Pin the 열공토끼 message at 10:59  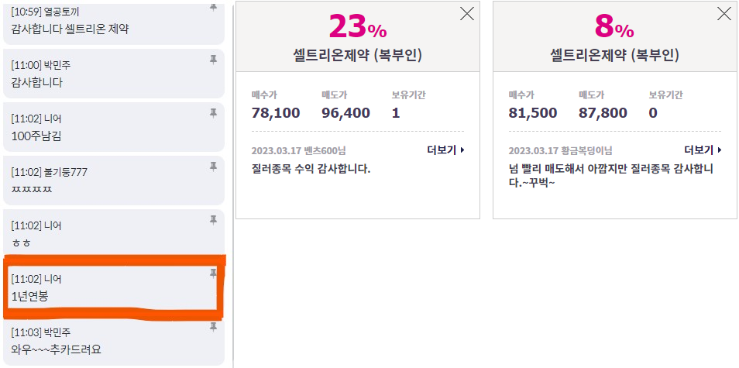pyautogui.click(x=213, y=8)
